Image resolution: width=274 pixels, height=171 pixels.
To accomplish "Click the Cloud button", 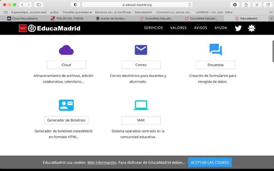I will click(66, 65).
